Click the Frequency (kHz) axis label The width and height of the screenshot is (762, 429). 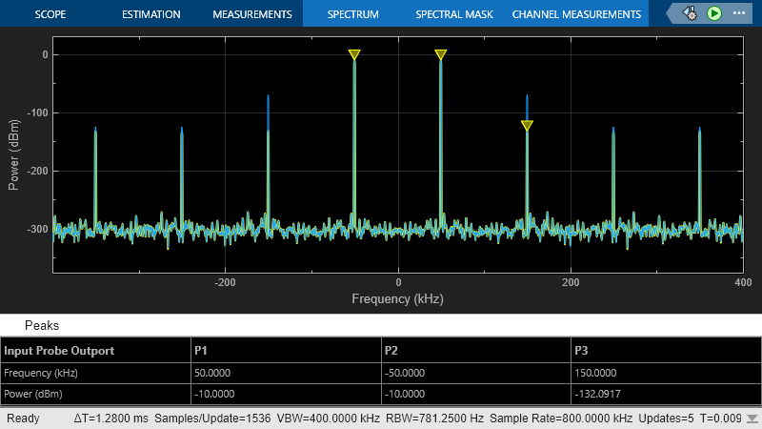pyautogui.click(x=397, y=298)
